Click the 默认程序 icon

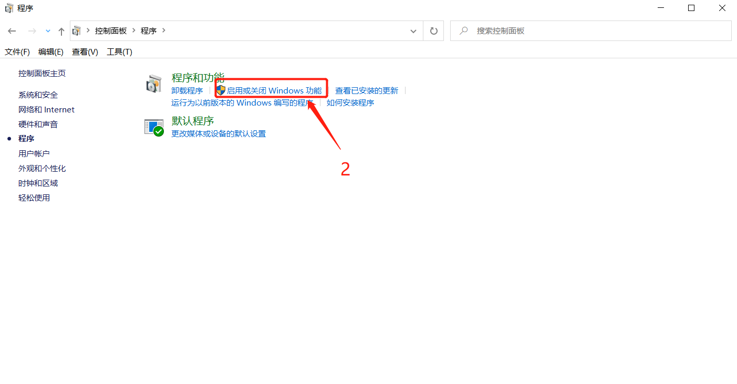point(154,127)
